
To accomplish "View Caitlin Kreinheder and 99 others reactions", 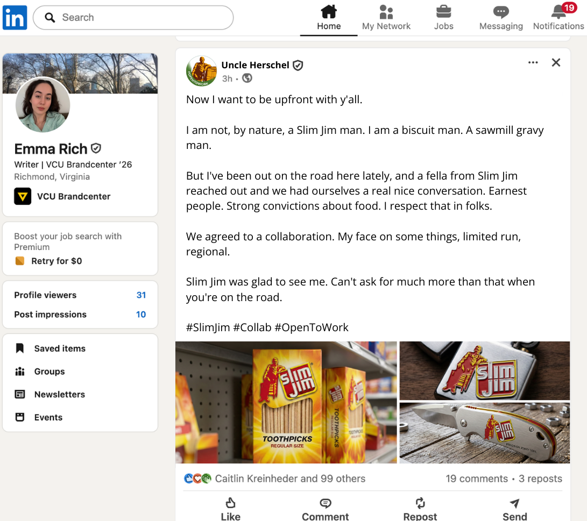I will point(290,479).
